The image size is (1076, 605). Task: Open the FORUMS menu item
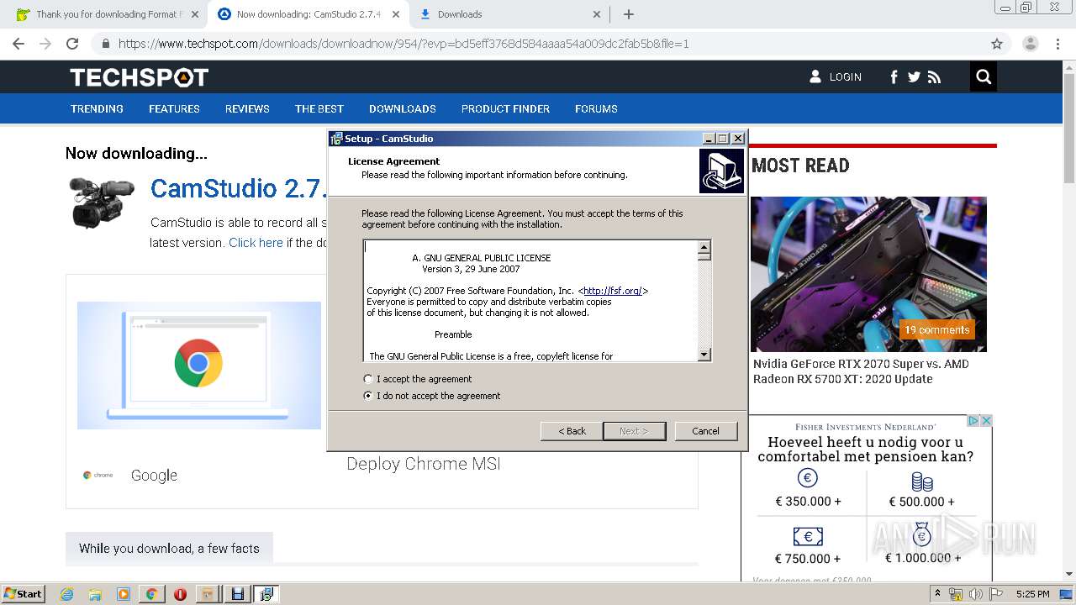(596, 109)
